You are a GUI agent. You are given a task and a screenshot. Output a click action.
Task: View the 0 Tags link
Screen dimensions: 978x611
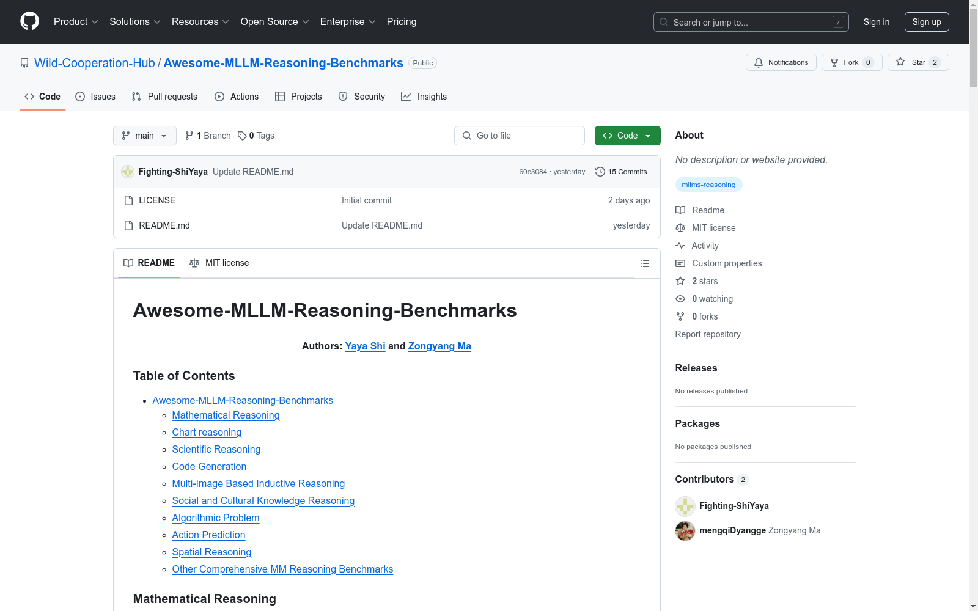click(256, 136)
